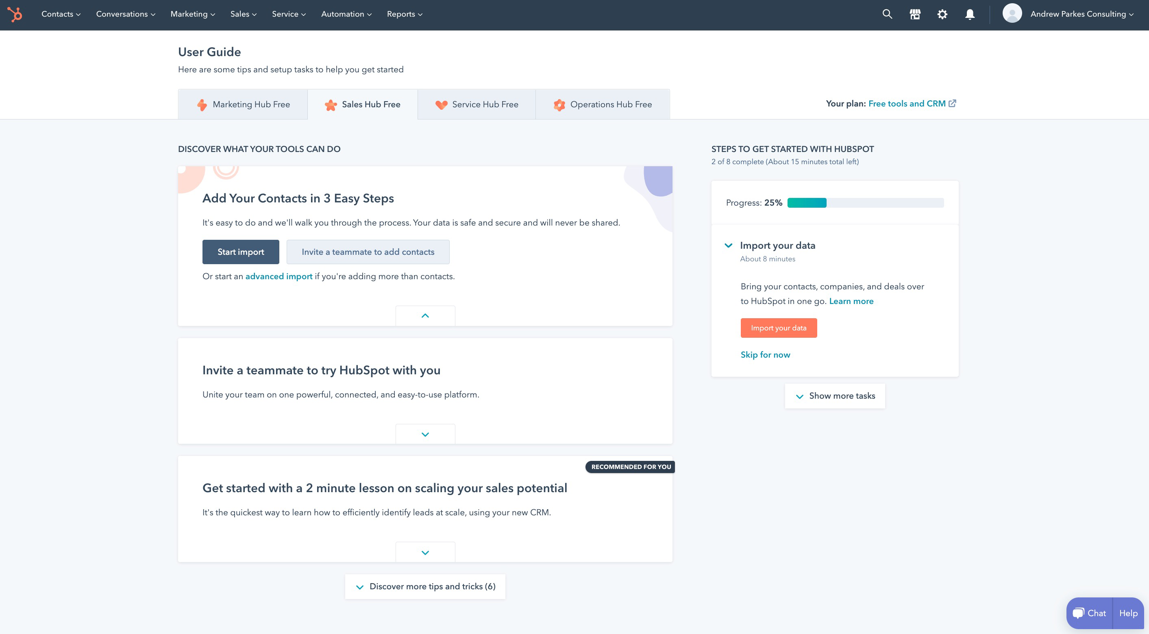
Task: Click the orange Import your data button
Action: [x=779, y=328]
